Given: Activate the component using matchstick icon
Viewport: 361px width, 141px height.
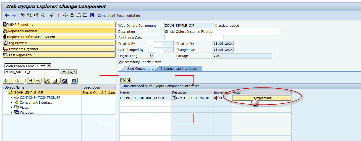Looking at the screenshot, I should (x=59, y=15).
